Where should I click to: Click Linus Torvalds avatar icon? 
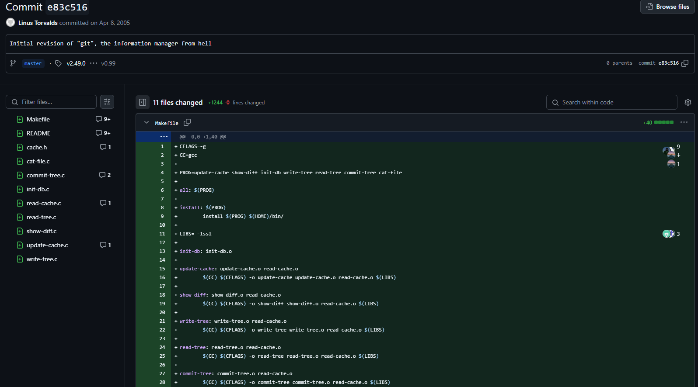[10, 22]
